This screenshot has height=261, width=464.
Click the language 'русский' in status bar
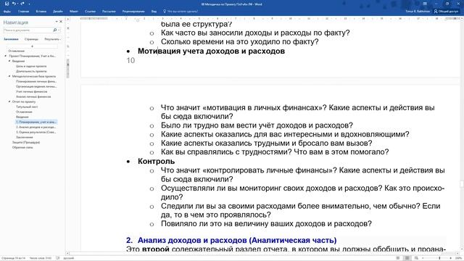click(68, 258)
